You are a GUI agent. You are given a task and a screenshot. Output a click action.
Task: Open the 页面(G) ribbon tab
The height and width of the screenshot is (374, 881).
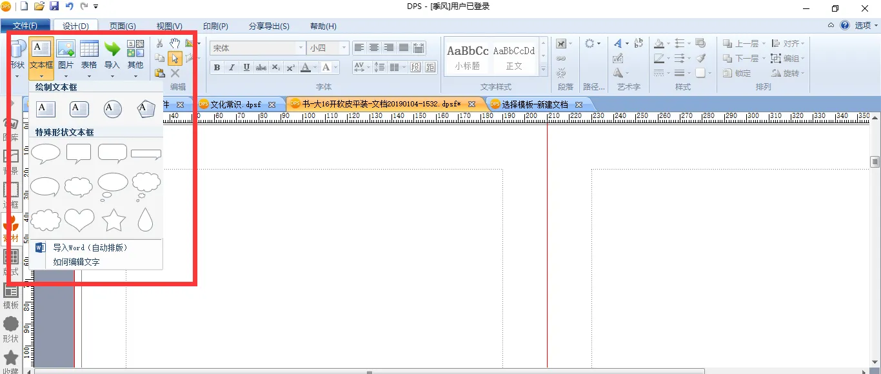coord(123,26)
